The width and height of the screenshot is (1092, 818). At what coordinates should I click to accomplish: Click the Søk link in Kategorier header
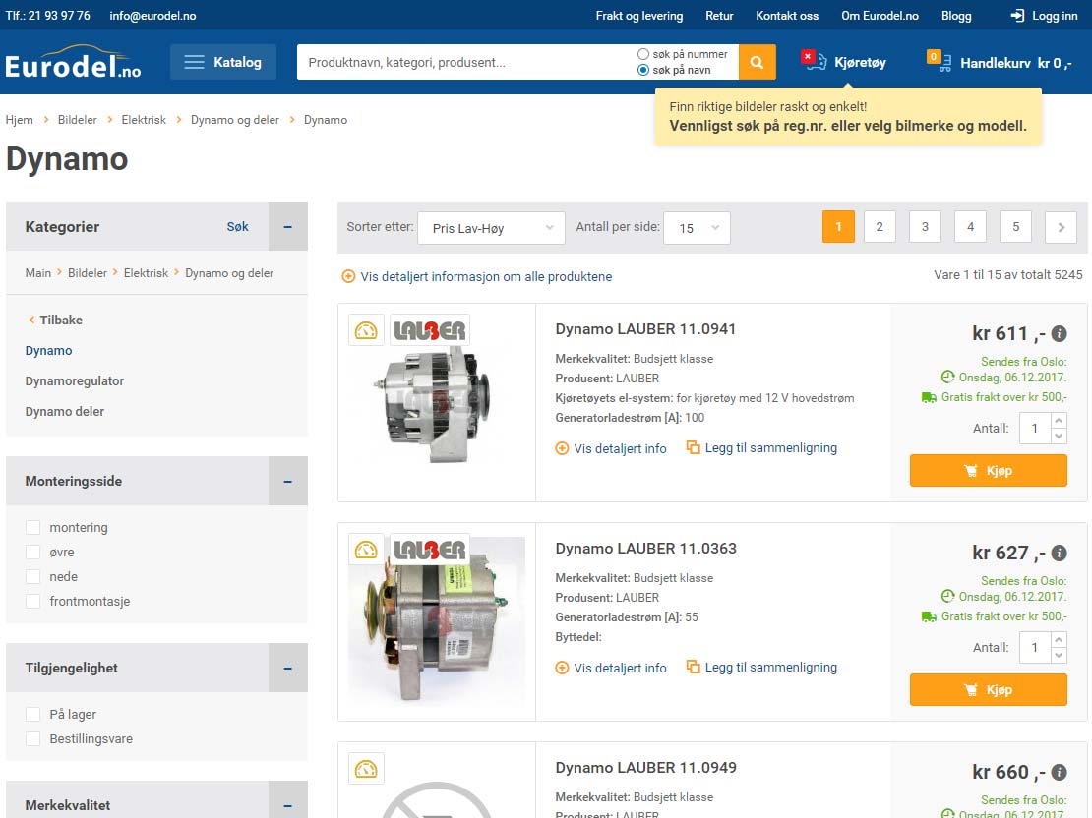[237, 226]
